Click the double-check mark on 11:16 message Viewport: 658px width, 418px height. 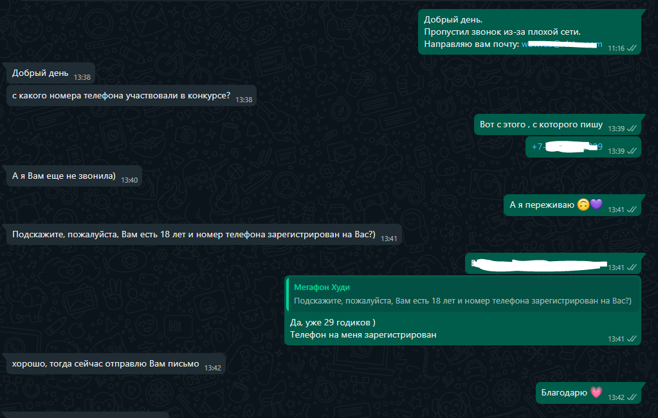point(632,48)
